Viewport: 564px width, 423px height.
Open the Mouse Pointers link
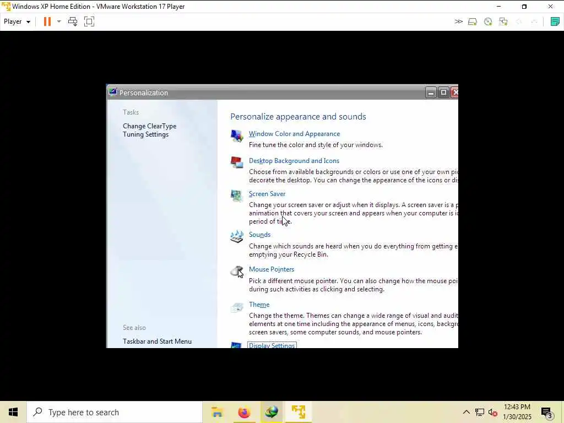(271, 269)
